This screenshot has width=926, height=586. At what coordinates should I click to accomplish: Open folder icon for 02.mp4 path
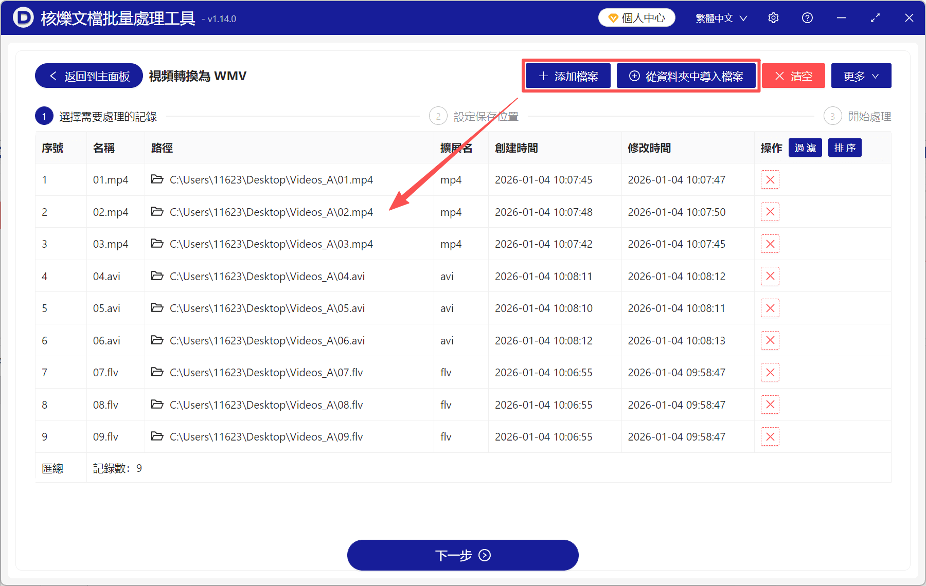pyautogui.click(x=157, y=212)
